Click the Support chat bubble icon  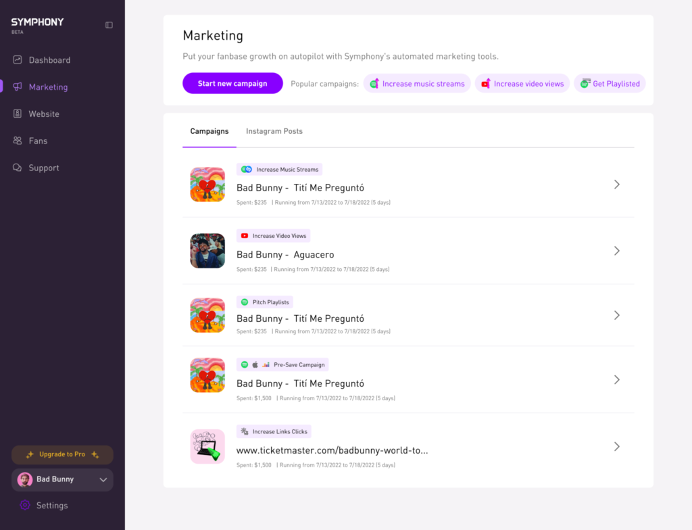point(18,168)
